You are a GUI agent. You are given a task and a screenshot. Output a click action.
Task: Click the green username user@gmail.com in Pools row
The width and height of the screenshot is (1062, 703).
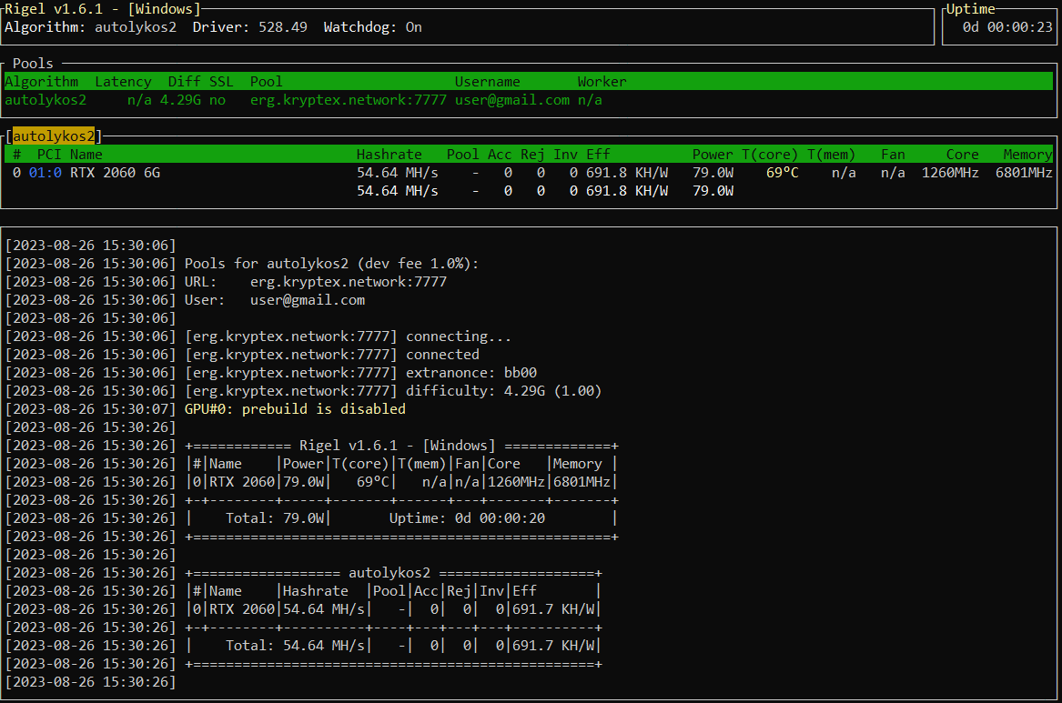512,100
